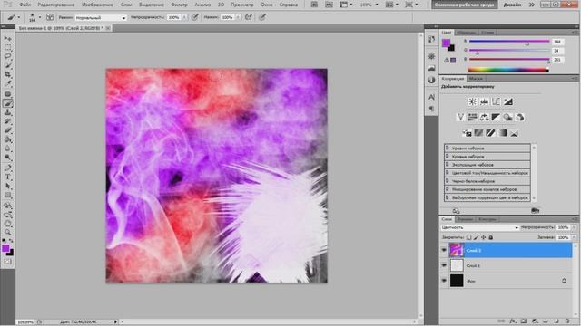Select the Eyedropper tool
The height and width of the screenshot is (326, 581).
(x=7, y=83)
